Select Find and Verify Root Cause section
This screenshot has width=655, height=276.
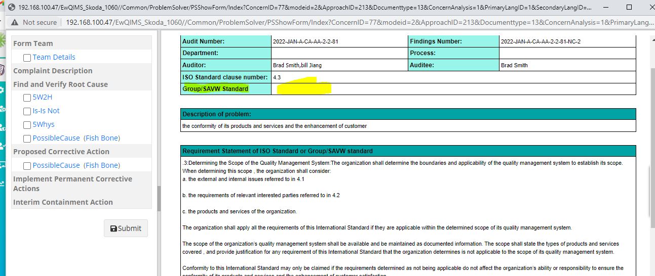tap(82, 84)
